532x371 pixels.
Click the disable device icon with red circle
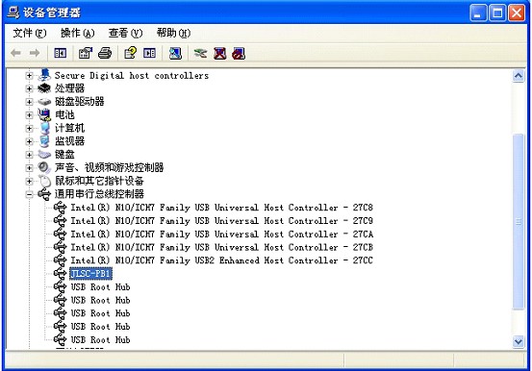(239, 53)
